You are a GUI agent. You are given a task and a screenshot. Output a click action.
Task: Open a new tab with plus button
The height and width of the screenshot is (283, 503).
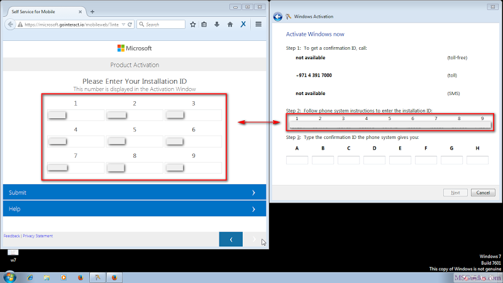(x=92, y=11)
